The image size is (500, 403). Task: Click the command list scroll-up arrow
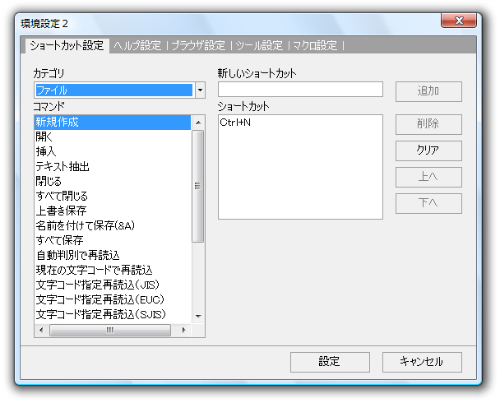point(198,123)
